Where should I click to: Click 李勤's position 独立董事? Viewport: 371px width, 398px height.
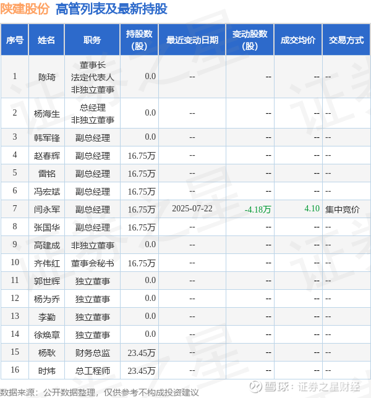pos(92,317)
